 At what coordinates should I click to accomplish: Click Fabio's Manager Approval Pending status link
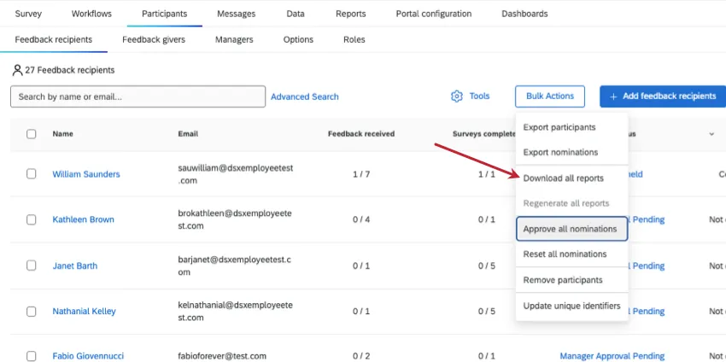612,356
